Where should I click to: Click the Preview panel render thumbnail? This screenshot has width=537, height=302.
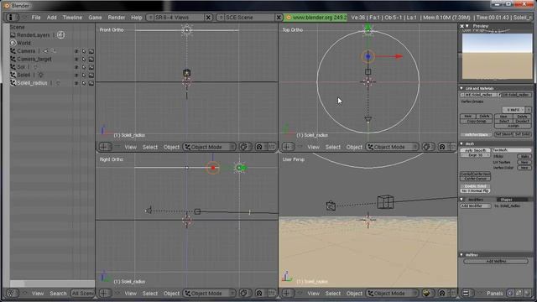point(498,56)
